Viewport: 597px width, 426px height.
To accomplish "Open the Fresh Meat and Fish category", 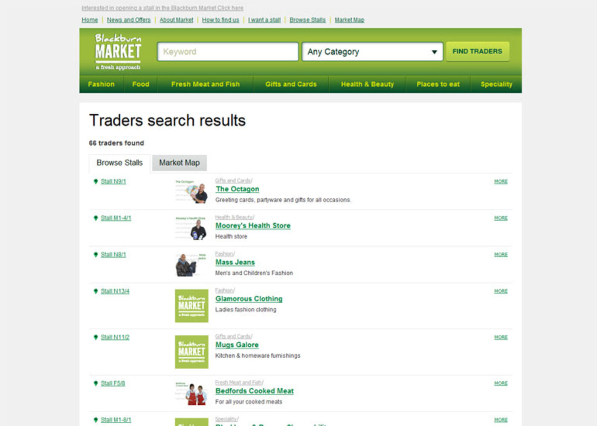I will [205, 84].
